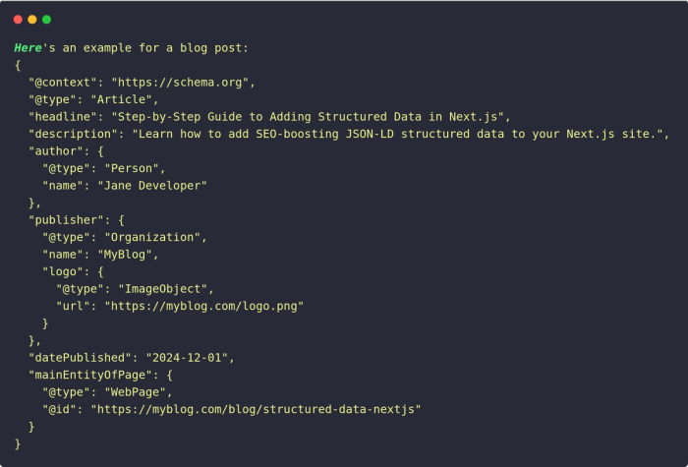This screenshot has width=688, height=467.
Task: Click the green maximize window dot
Action: 46,20
